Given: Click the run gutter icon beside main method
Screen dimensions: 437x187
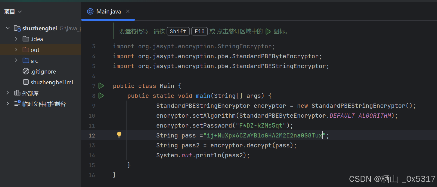Looking at the screenshot, I should coord(101,96).
